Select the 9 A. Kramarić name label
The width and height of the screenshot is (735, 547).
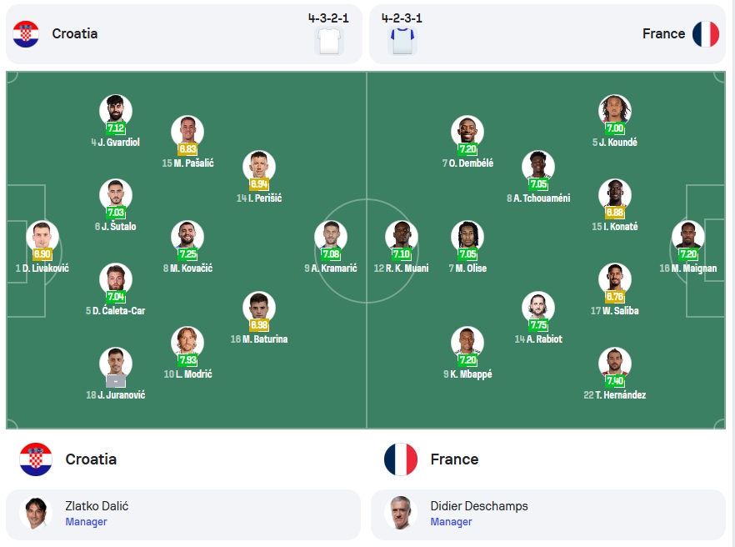click(331, 268)
